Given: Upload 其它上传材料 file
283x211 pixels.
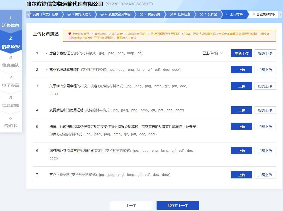Looking at the screenshot, I should coord(242,175).
